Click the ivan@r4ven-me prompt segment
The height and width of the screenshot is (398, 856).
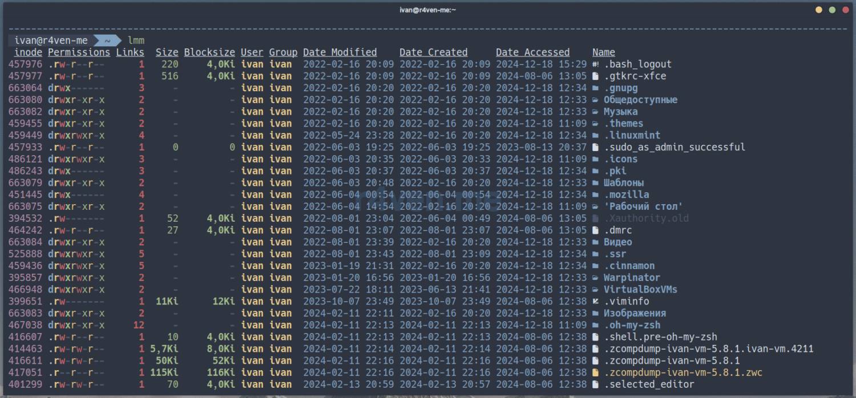51,40
